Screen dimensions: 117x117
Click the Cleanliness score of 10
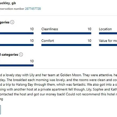(x=89, y=29)
